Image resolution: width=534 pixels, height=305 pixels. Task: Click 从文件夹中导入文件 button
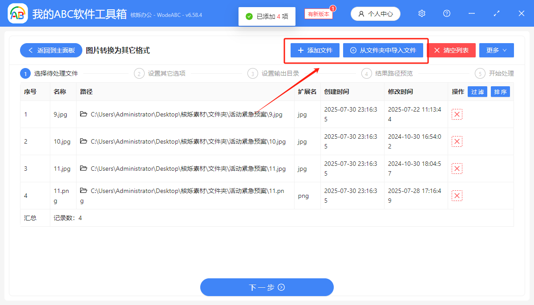pyautogui.click(x=384, y=50)
